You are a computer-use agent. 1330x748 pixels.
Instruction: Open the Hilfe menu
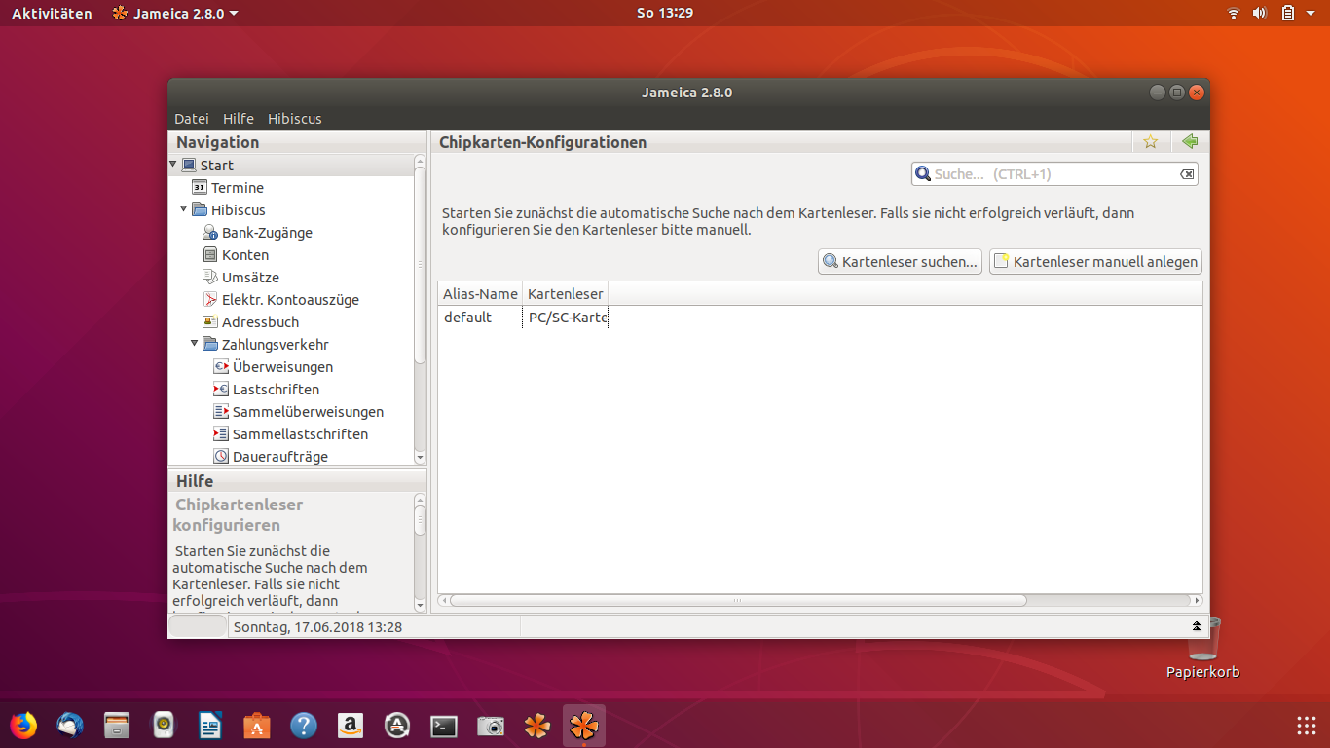[239, 119]
